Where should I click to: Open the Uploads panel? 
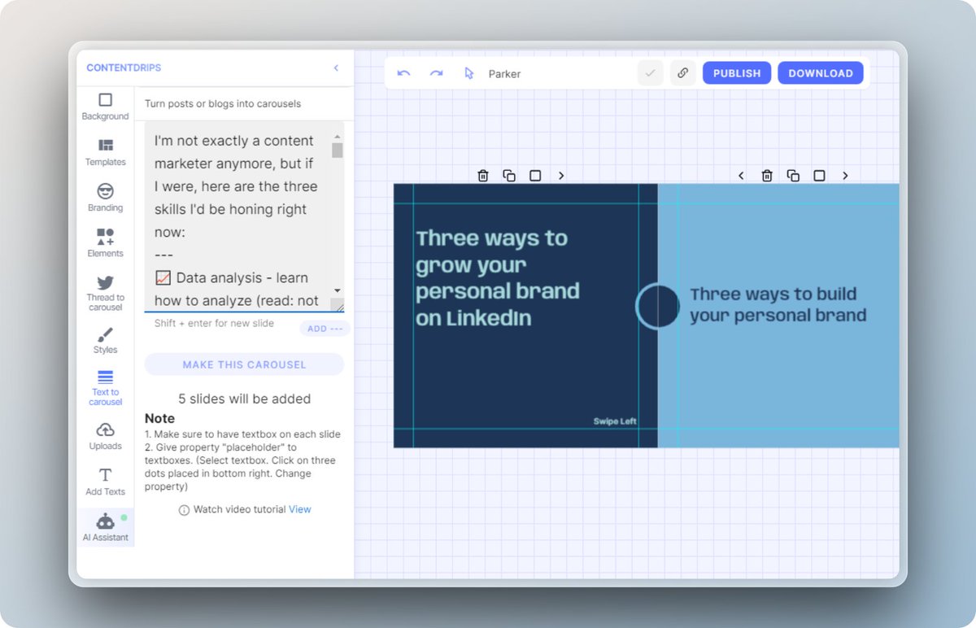pyautogui.click(x=105, y=436)
